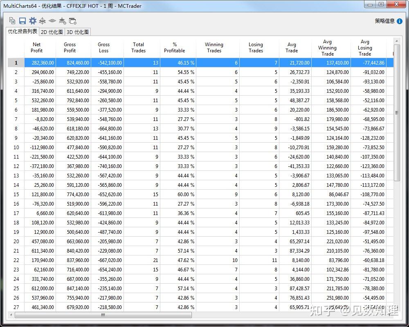Click the Losing Trades column header
Viewport: 409px width, 327px height.
(256, 47)
